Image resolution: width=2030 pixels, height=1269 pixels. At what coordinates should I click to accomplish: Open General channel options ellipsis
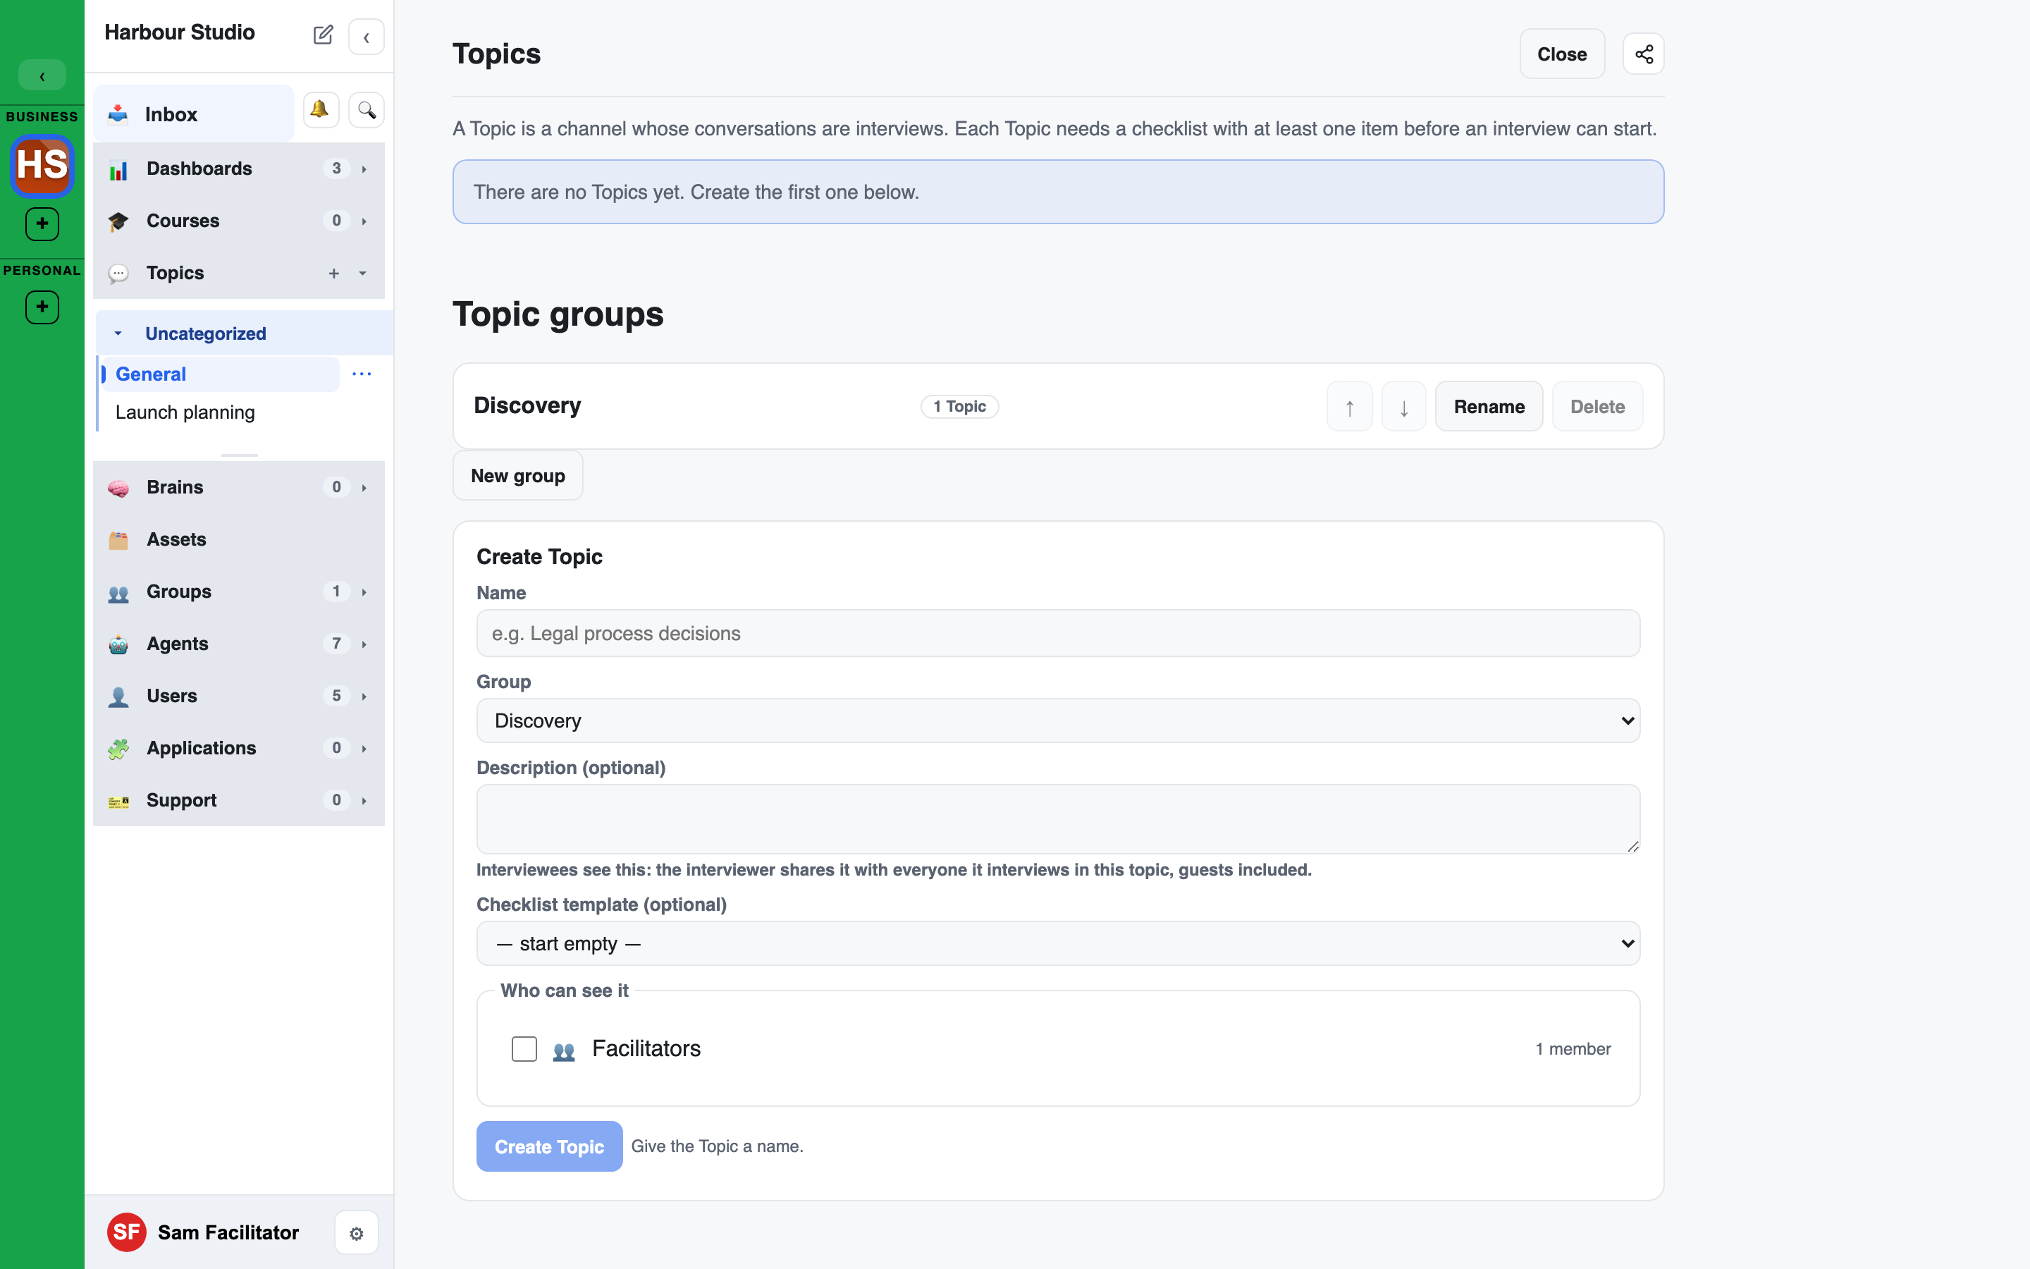(x=362, y=374)
